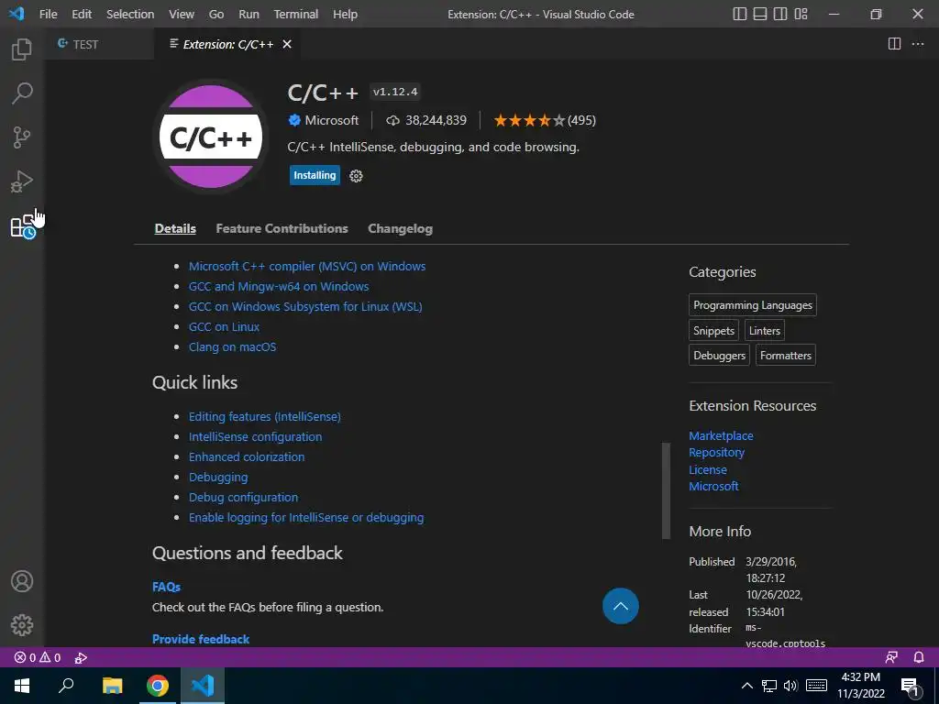This screenshot has width=939, height=704.
Task: Open the Edit menu
Action: (82, 14)
